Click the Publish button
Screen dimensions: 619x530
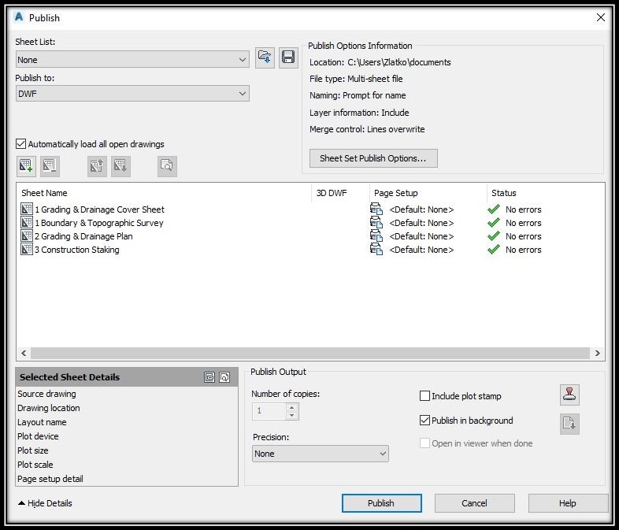[x=382, y=503]
